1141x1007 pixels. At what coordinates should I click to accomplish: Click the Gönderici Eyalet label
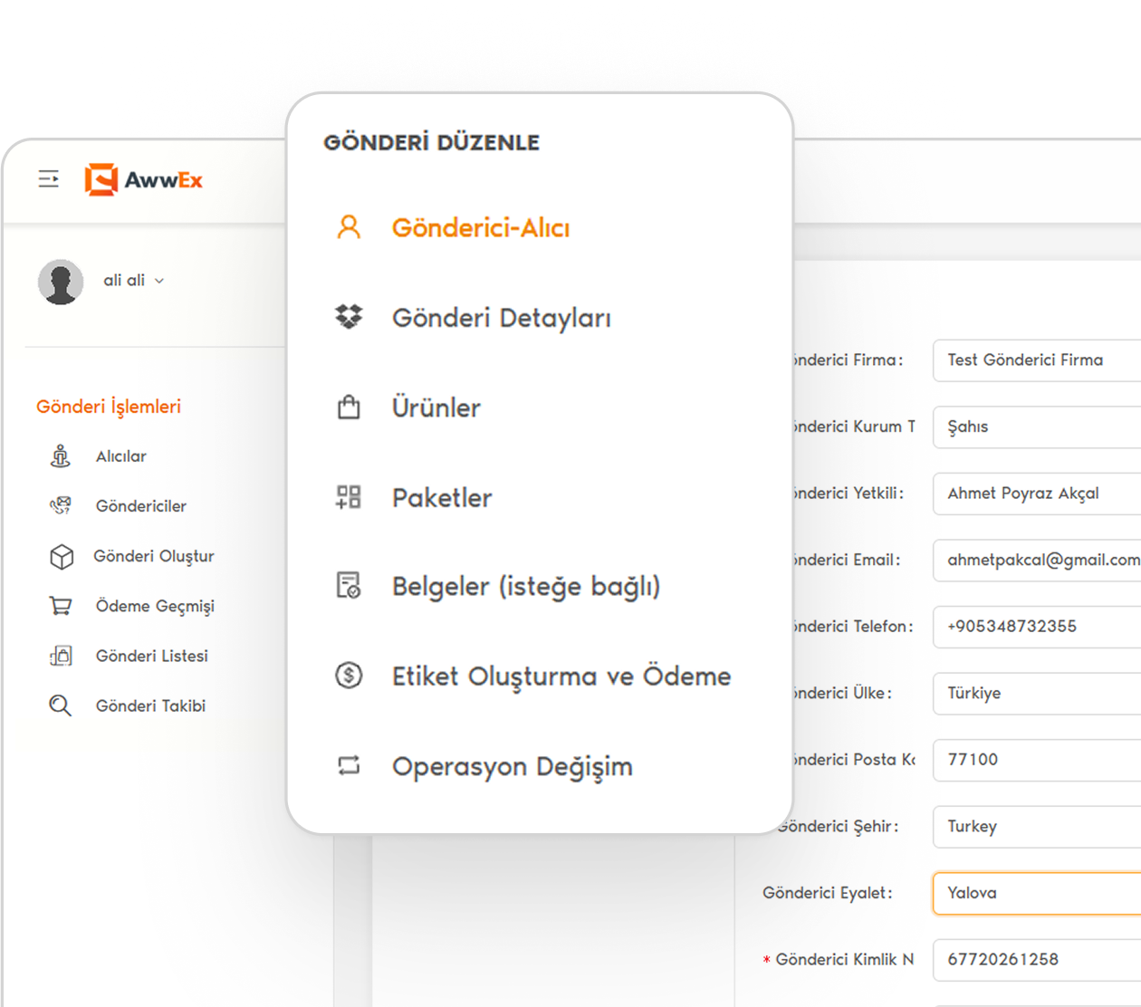point(828,893)
